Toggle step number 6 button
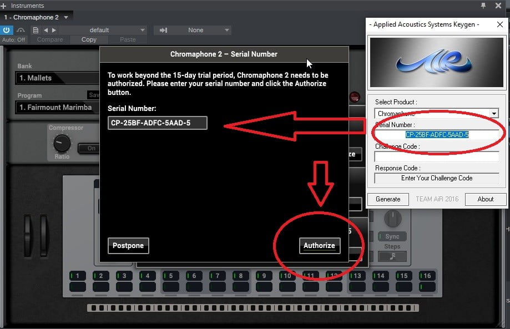The image size is (510, 329). click(x=194, y=276)
